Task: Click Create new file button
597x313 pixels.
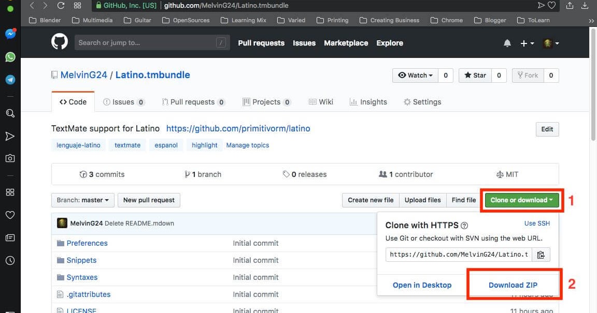Action: (x=371, y=200)
